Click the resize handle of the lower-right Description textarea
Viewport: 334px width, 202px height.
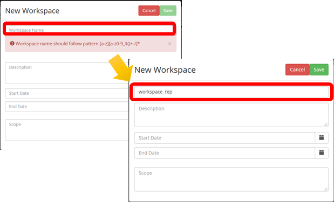click(326, 125)
